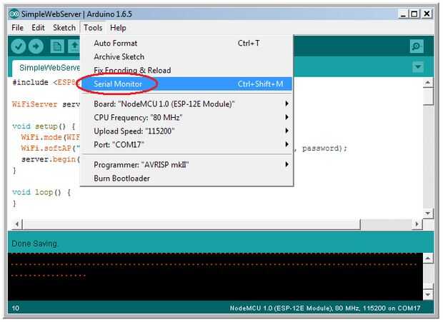Click the New sketch page icon
Image resolution: width=443 pixels, height=322 pixels.
(x=57, y=46)
